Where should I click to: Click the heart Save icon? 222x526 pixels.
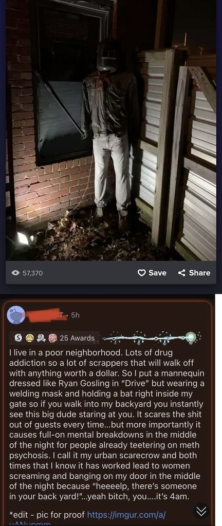click(x=142, y=273)
